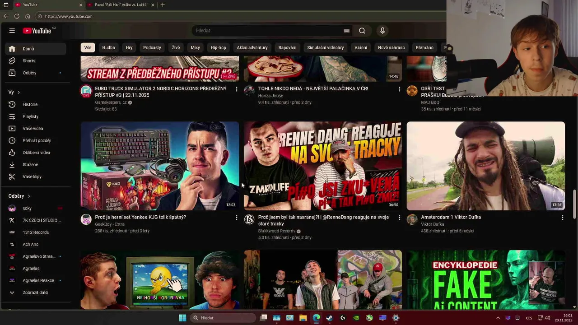Open Ach Ano subscription channel
578x325 pixels.
point(36,245)
